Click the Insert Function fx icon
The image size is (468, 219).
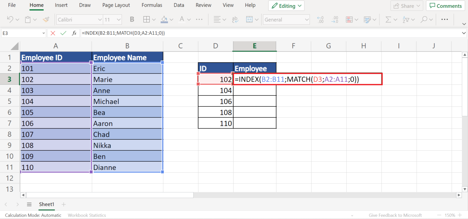pyautogui.click(x=74, y=33)
